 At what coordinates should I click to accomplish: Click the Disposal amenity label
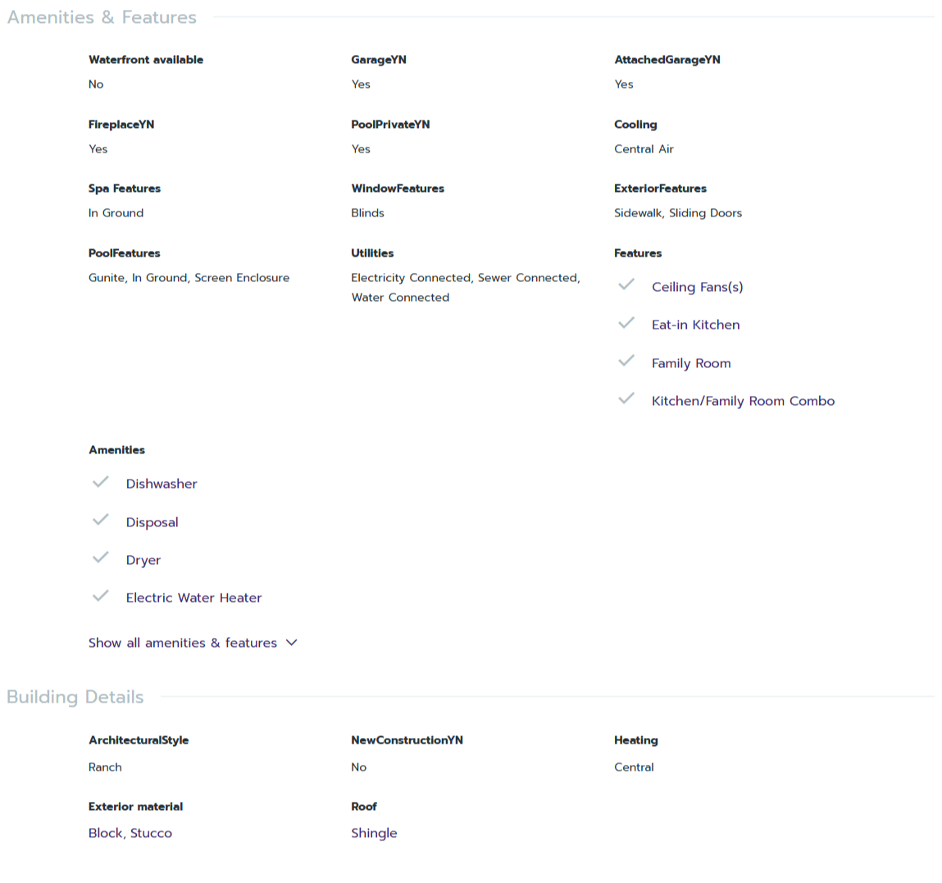[152, 522]
